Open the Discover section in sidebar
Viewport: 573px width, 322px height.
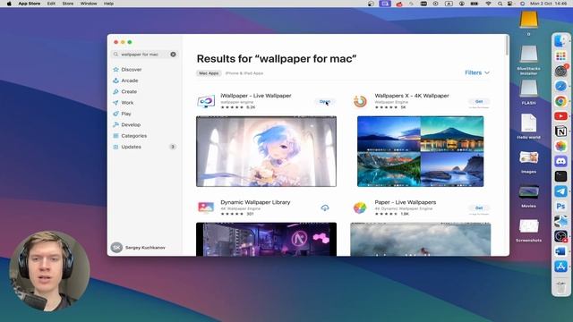coord(127,70)
